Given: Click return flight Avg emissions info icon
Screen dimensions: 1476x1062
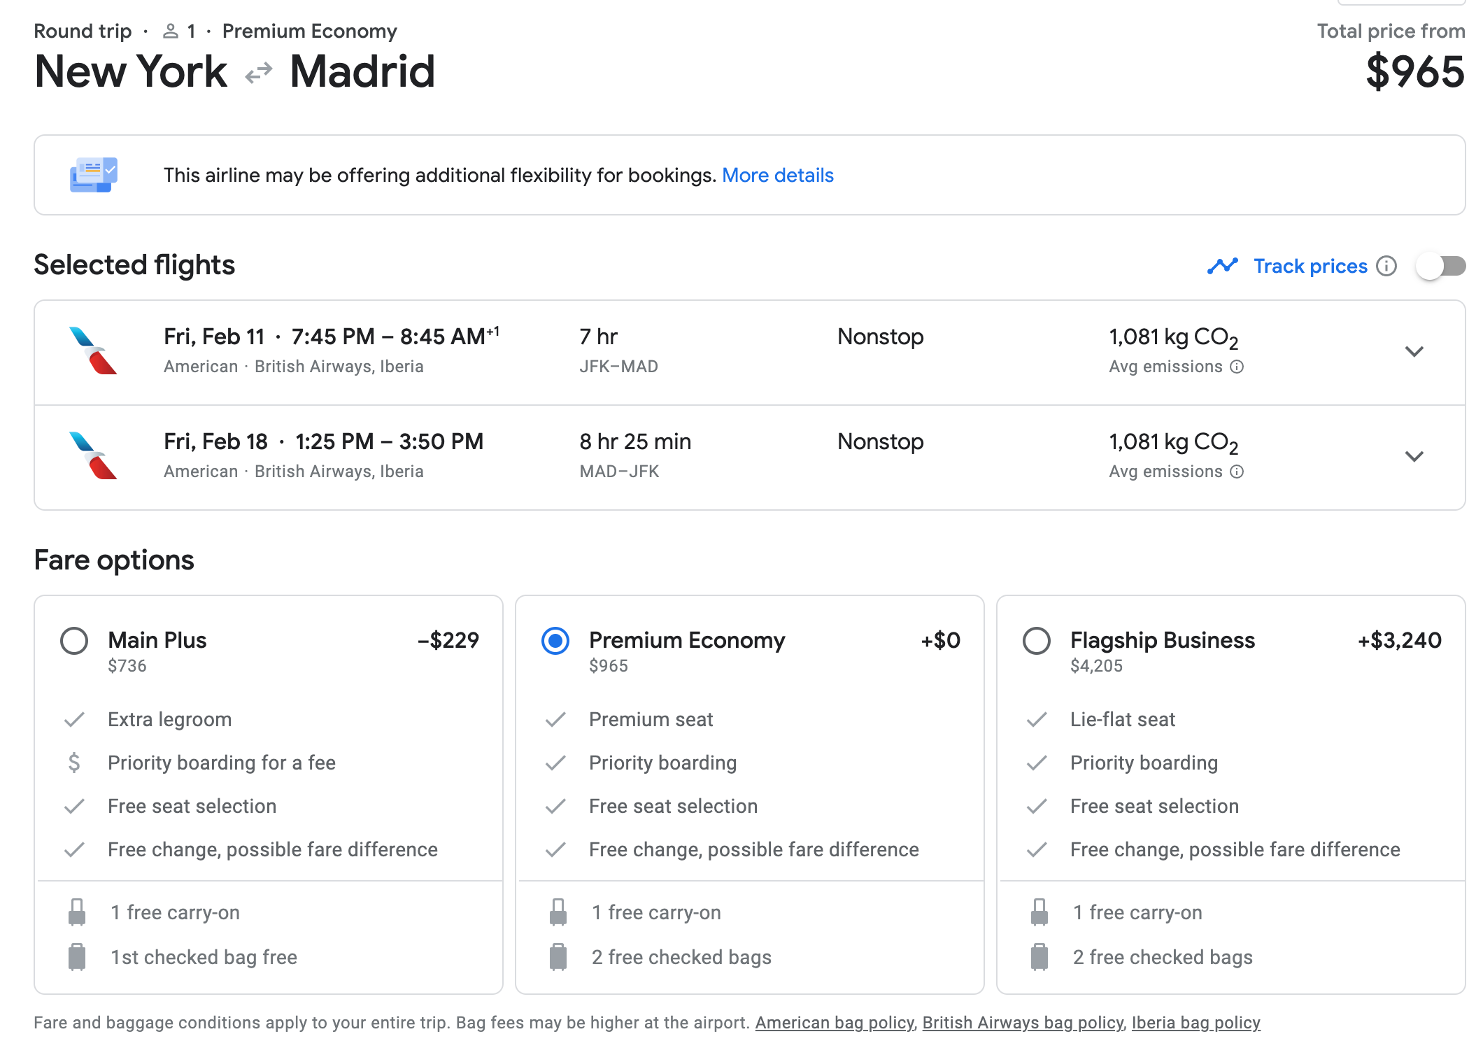Looking at the screenshot, I should tap(1237, 472).
